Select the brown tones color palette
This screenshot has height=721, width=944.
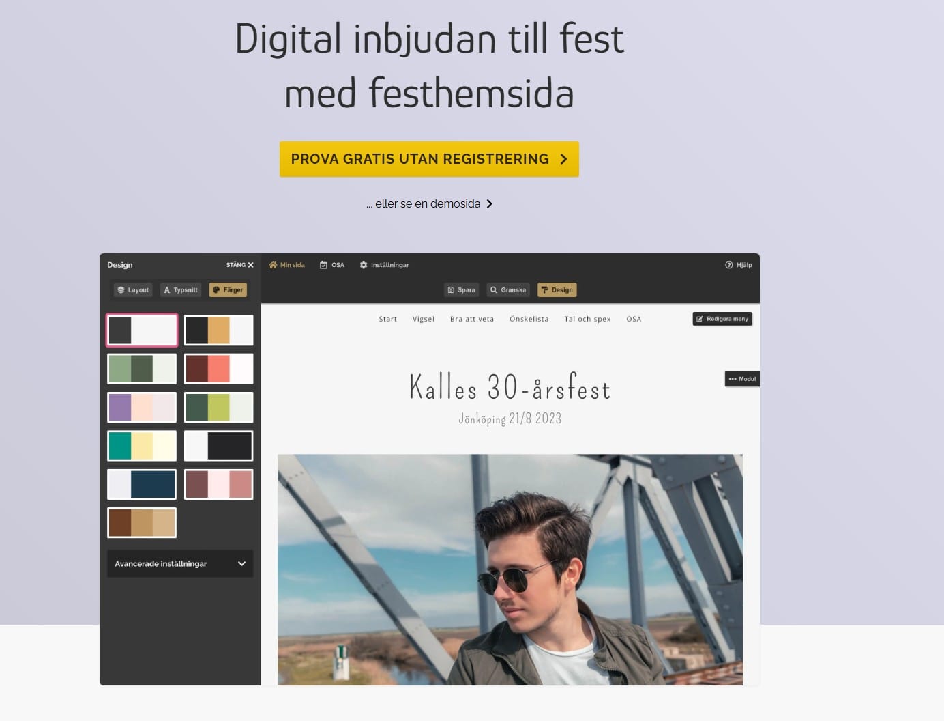pos(141,522)
